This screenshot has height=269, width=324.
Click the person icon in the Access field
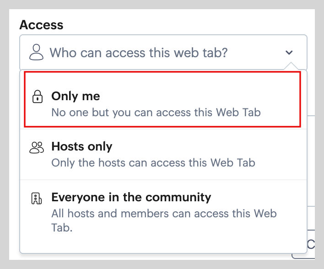tap(36, 53)
